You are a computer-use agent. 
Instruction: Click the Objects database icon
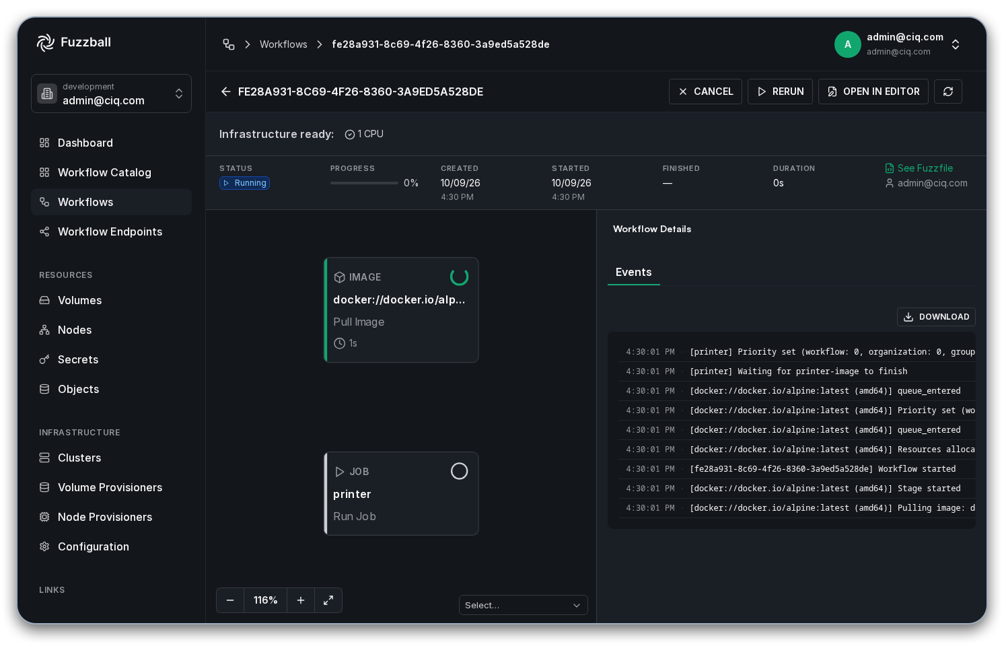[44, 389]
